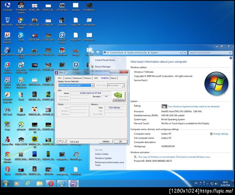Image resolution: width=235 pixels, height=195 pixels.
Task: Launch Rich Media Player shortcut
Action: coord(21,23)
